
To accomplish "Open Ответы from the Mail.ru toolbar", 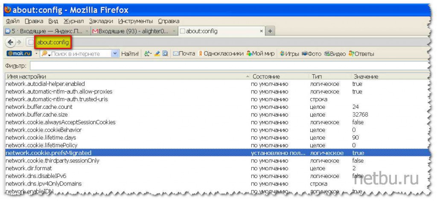I will tap(361, 54).
